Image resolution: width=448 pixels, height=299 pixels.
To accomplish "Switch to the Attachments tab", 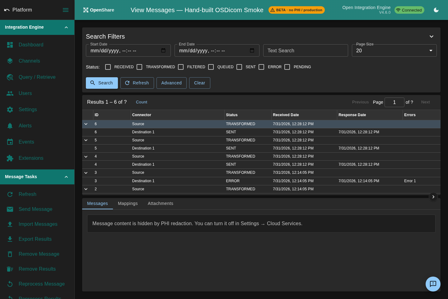I will click(x=161, y=203).
